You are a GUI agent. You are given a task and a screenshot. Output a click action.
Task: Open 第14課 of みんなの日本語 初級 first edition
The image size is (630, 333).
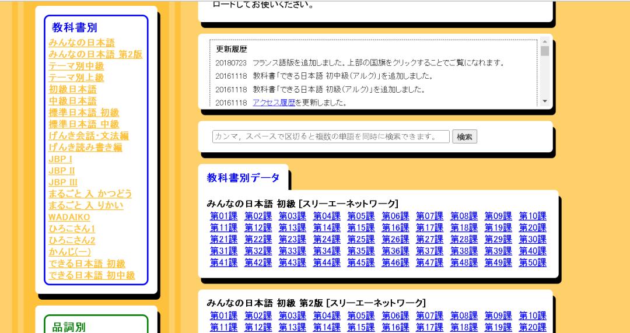tap(327, 228)
